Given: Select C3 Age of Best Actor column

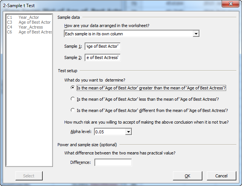Looking at the screenshot, I should (34, 23).
